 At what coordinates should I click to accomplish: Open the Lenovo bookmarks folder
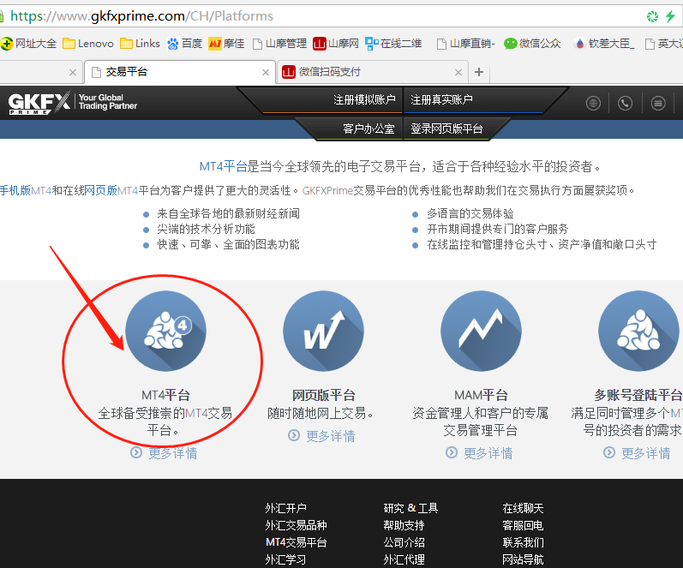[87, 43]
